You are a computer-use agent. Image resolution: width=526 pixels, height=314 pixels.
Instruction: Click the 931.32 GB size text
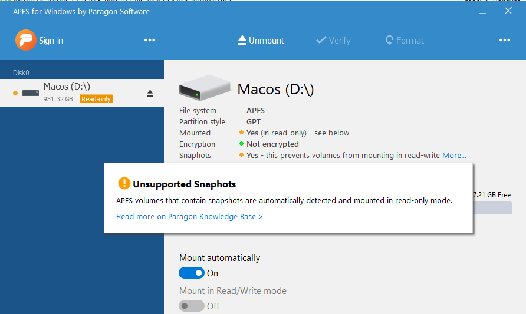(58, 99)
